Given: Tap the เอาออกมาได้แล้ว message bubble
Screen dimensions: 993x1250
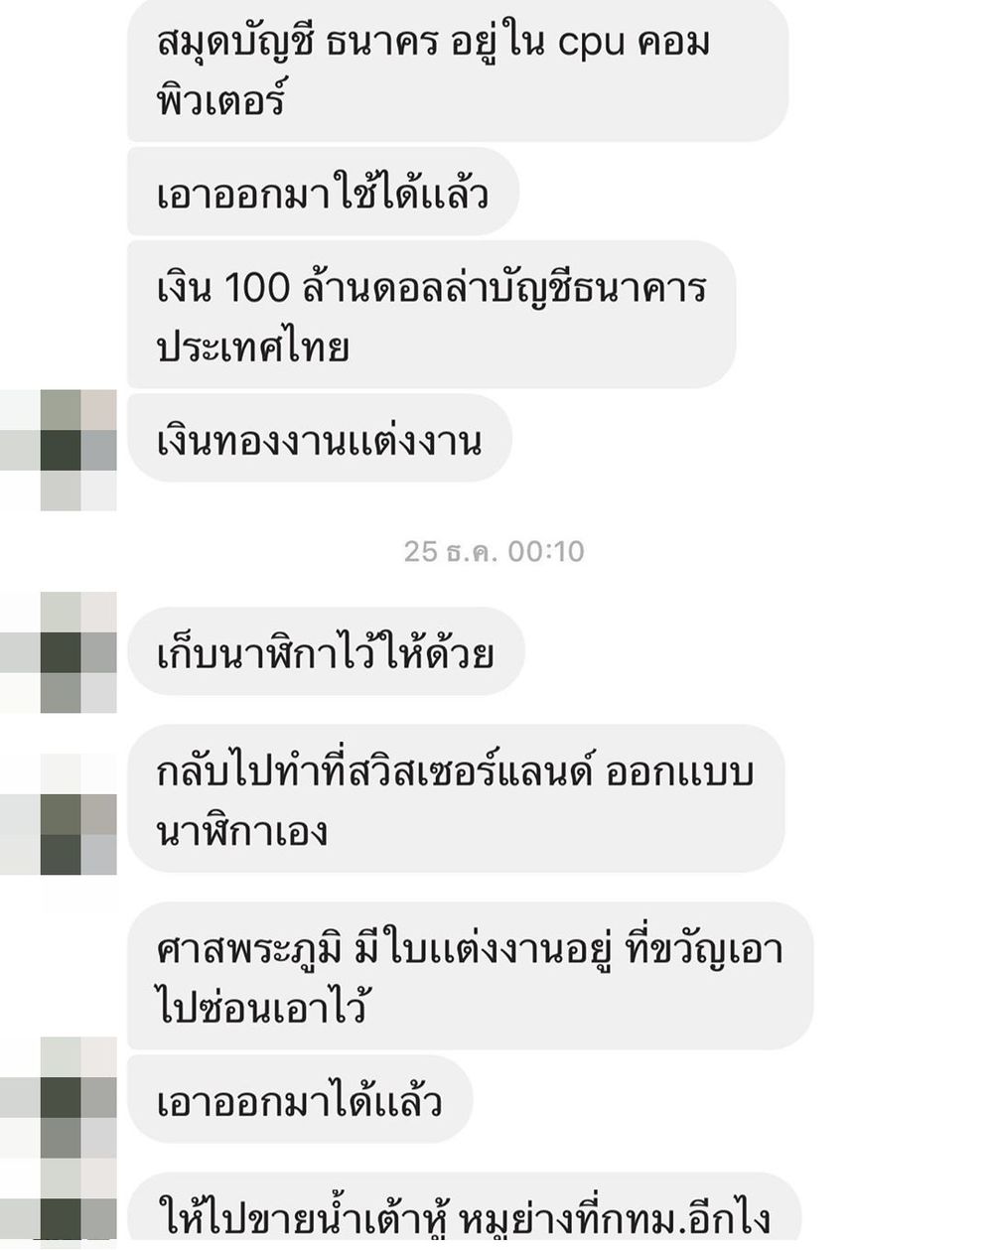Looking at the screenshot, I should click(x=300, y=1100).
